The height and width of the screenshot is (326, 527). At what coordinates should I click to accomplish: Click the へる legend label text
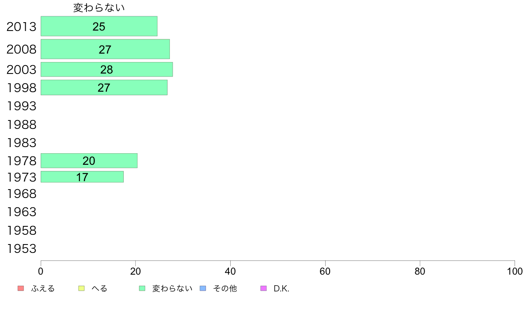tap(99, 288)
